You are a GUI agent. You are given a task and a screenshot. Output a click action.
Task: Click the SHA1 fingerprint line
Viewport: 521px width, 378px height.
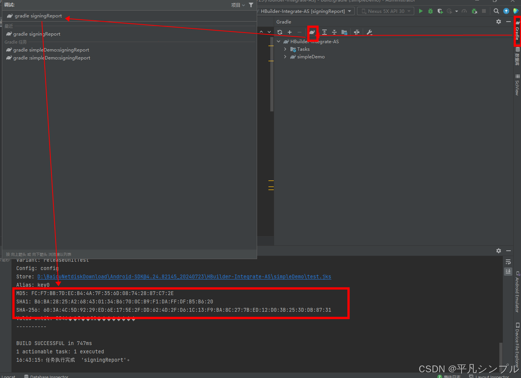[115, 302]
